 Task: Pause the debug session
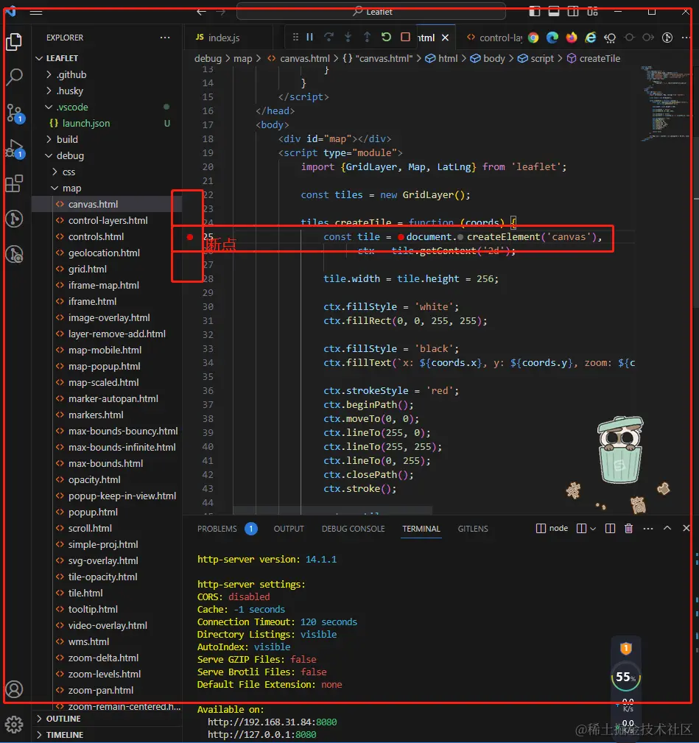[310, 37]
